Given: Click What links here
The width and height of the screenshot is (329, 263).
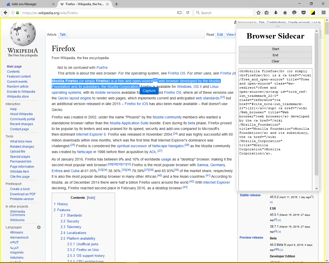Looking at the screenshot, I should [21, 142].
